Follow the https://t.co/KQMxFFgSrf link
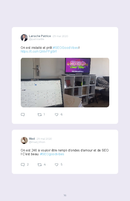The image size is (130, 201). [38, 51]
